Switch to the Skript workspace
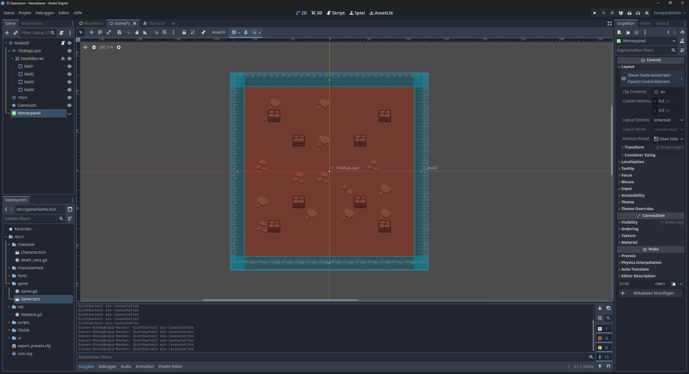Image resolution: width=689 pixels, height=374 pixels. (x=334, y=13)
